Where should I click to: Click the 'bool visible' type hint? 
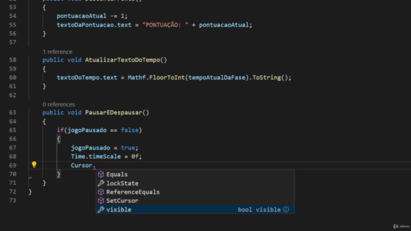[259, 210]
